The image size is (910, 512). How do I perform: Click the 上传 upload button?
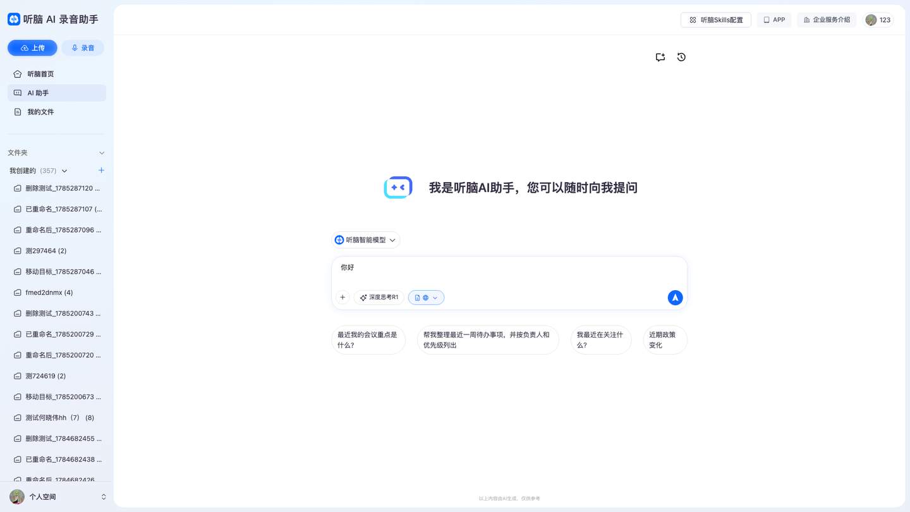point(32,48)
